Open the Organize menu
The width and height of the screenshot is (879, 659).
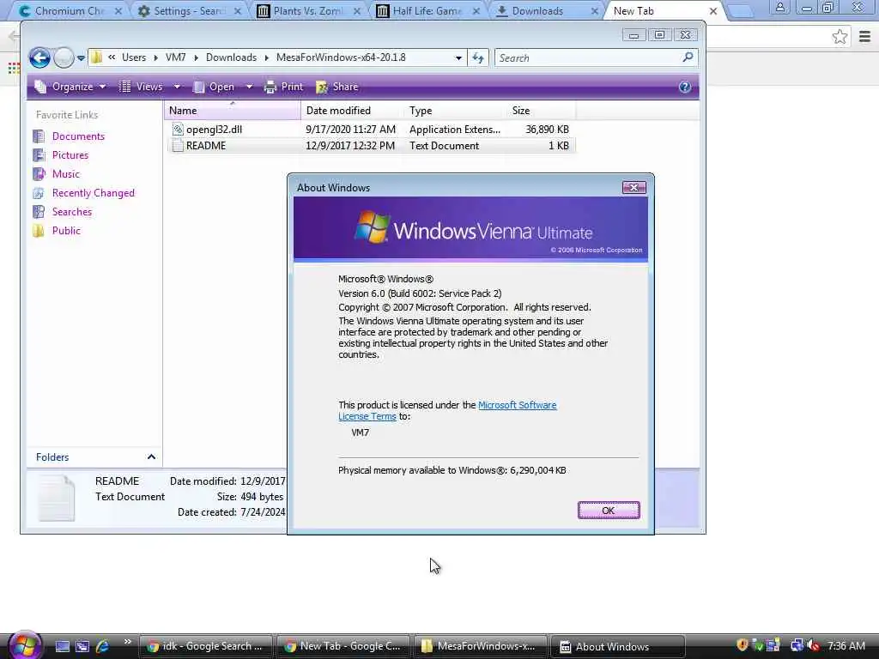click(x=70, y=87)
